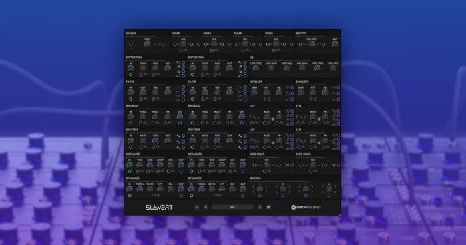Click the EQ MID FREQ knob
This screenshot has height=245, width=466.
point(286,69)
